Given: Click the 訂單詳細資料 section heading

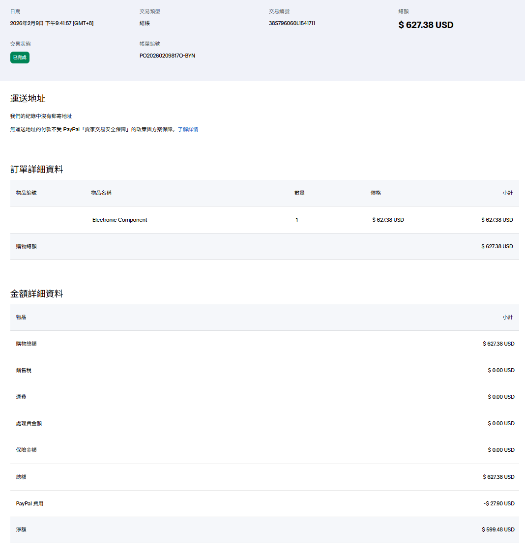Looking at the screenshot, I should point(37,170).
